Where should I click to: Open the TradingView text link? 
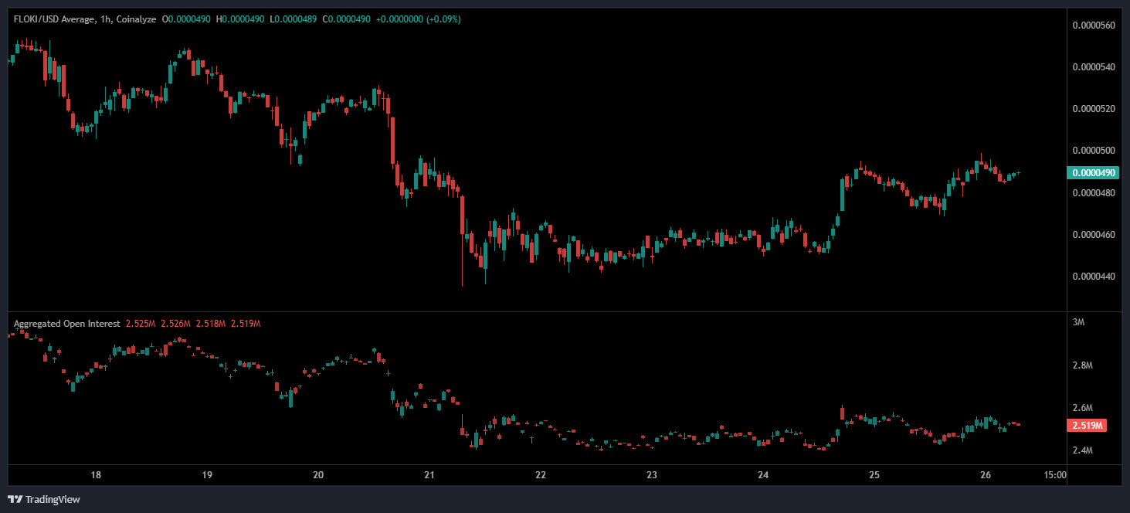point(53,500)
